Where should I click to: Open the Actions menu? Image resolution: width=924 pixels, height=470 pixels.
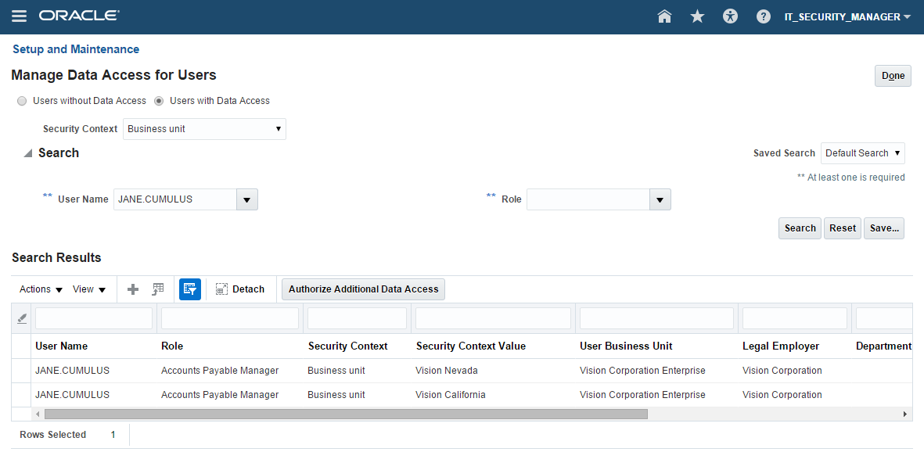tap(41, 289)
